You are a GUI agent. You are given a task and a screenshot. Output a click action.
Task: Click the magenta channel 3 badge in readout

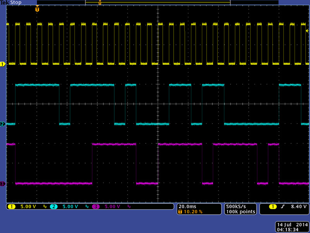coord(95,207)
